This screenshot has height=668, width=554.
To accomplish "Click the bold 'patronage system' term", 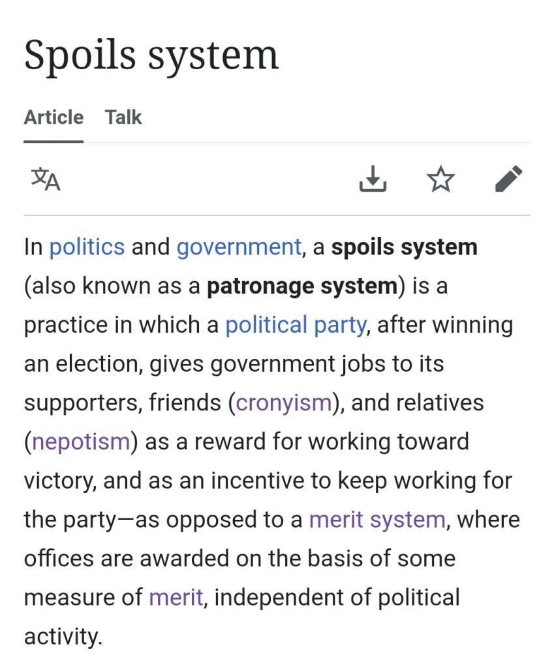I will tap(302, 286).
